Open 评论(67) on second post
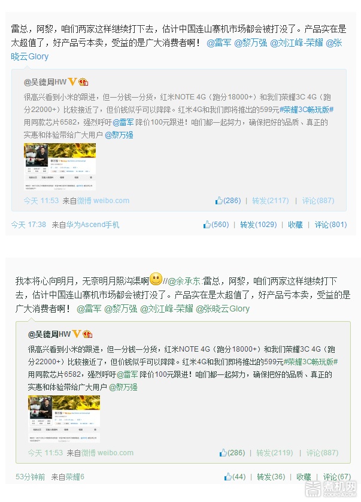361x502 pixels. pos(336,477)
